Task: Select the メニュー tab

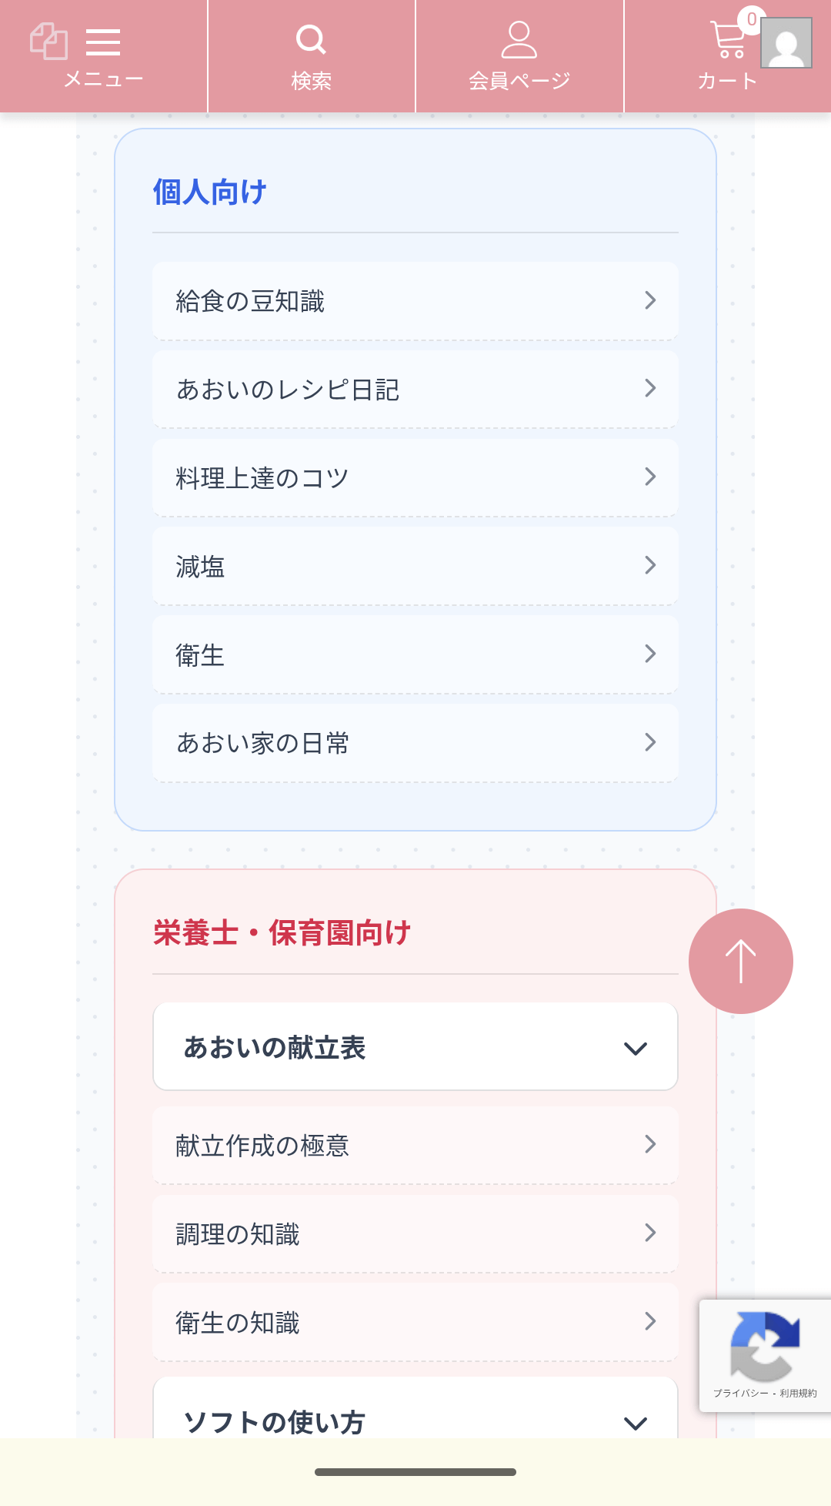Action: pos(104,77)
